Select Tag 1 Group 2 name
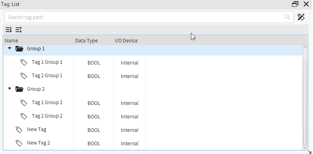The height and width of the screenshot is (154, 313). pyautogui.click(x=47, y=103)
